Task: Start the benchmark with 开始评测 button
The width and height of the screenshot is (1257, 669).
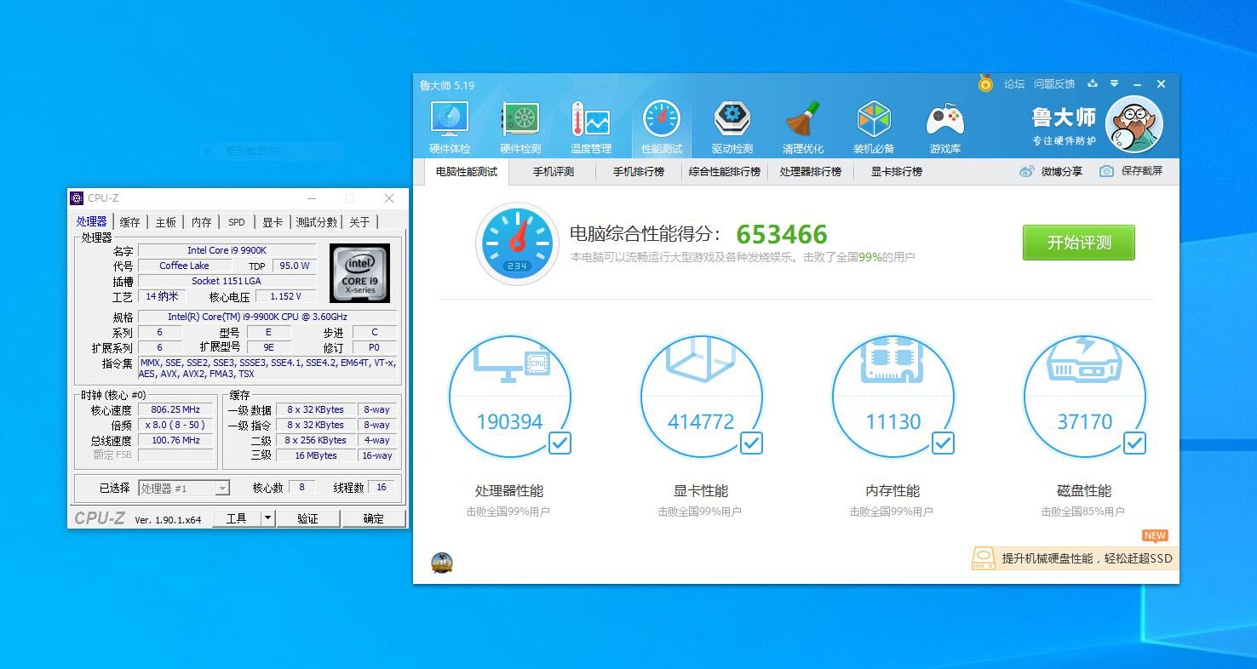Action: [x=1079, y=243]
